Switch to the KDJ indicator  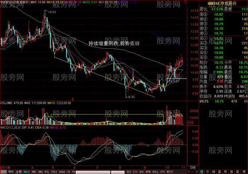click(x=129, y=172)
